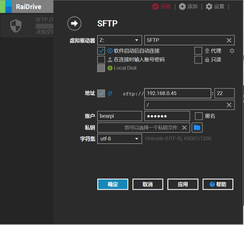Click the port field showing 22
Viewport: 244px width, 225px height.
coord(224,93)
